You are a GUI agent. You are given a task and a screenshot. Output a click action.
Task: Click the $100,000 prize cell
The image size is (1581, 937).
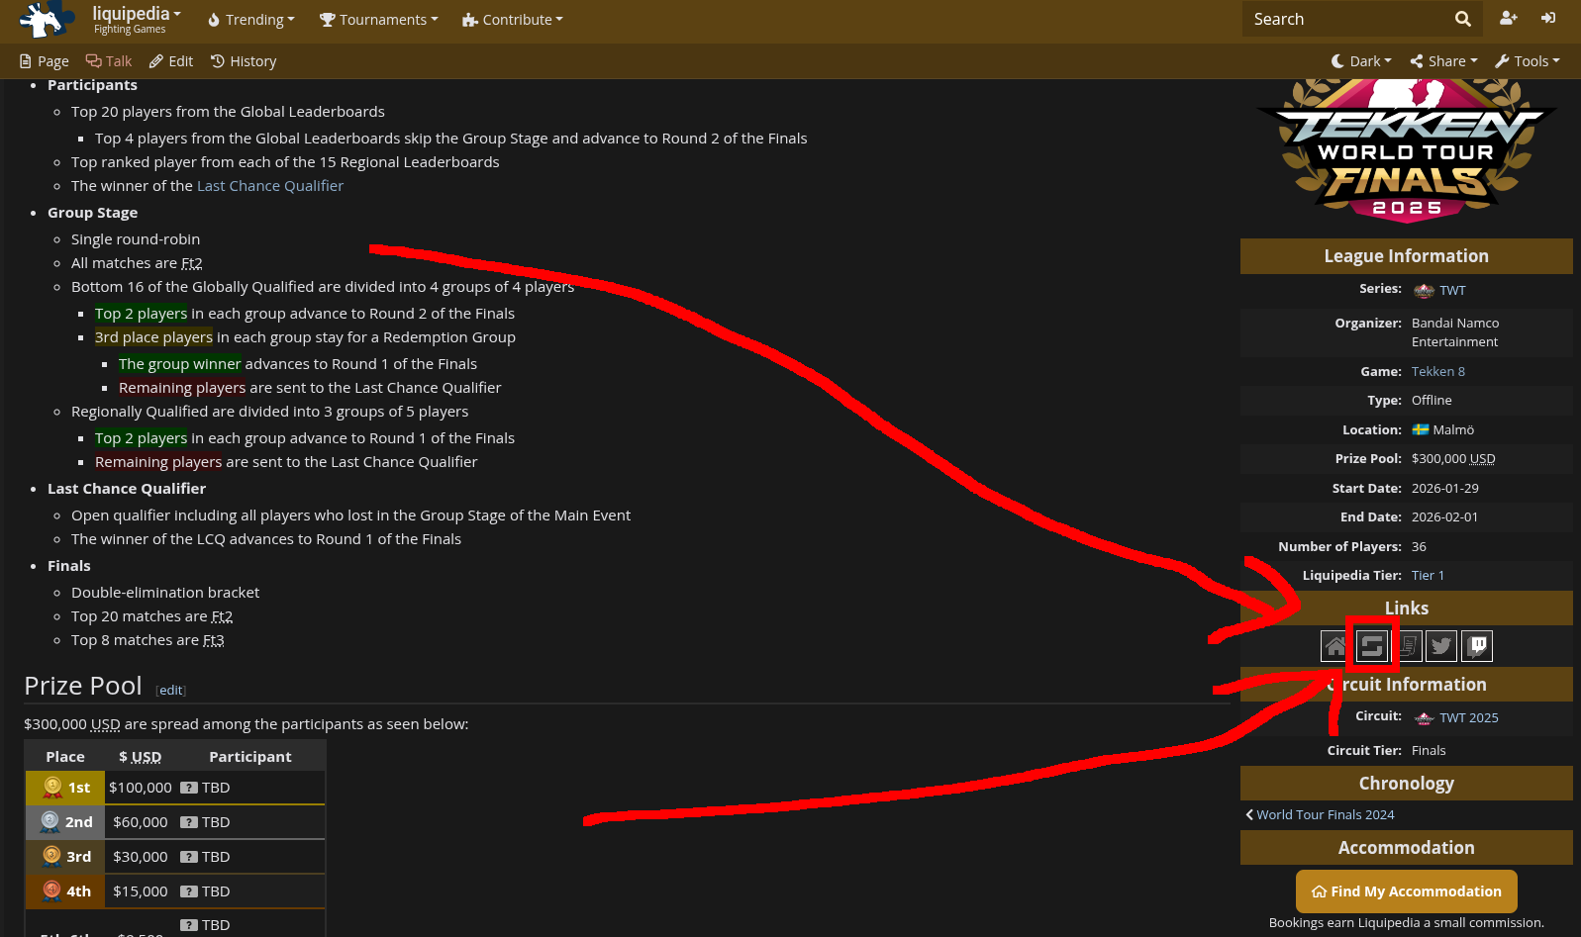[x=141, y=788]
